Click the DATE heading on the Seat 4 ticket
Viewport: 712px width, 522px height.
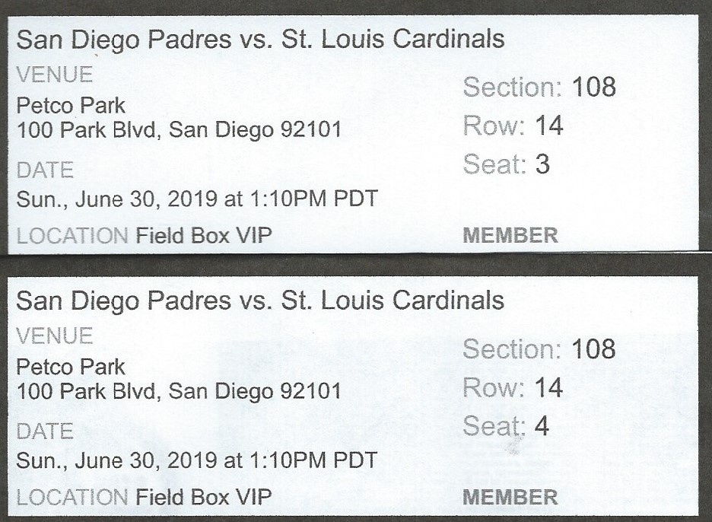pyautogui.click(x=45, y=432)
